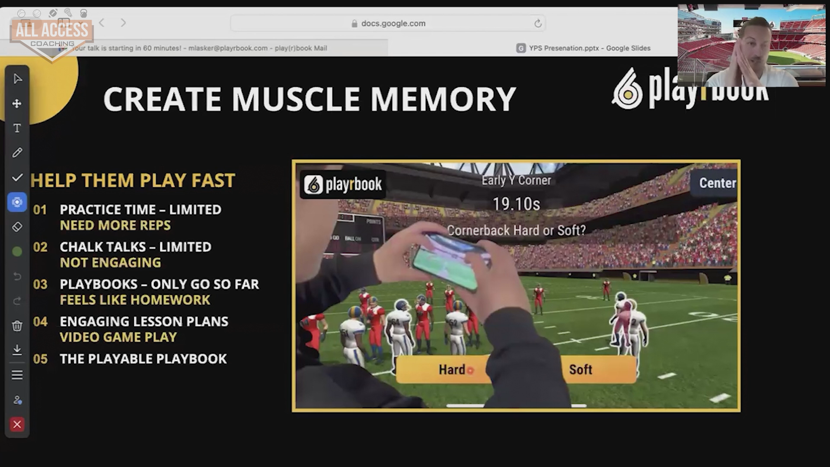Click 'Cornerback Hard or Soft?' question text

point(516,230)
